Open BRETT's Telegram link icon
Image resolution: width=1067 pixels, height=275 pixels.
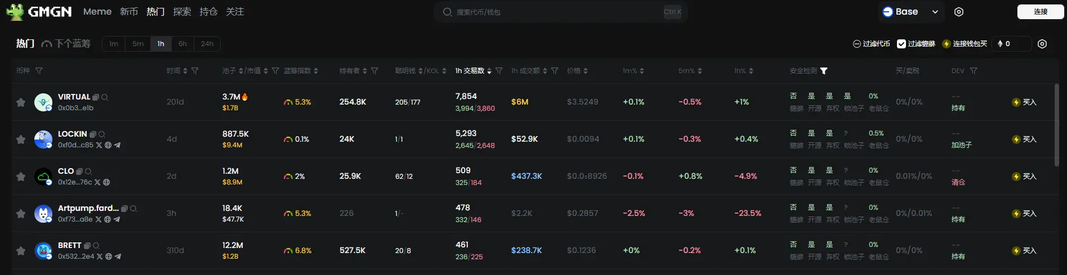point(118,256)
